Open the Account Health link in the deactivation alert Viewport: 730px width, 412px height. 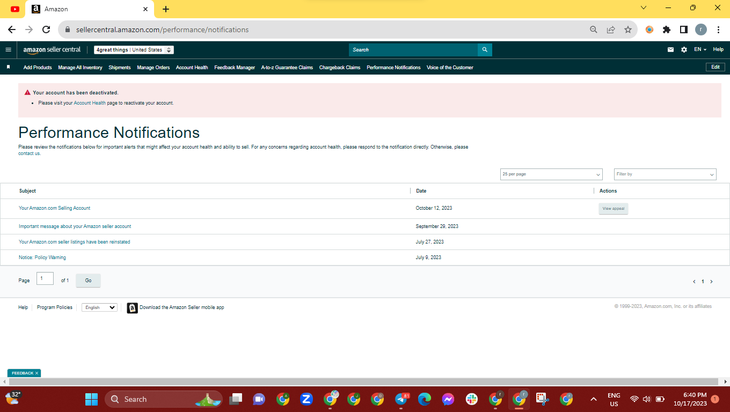pos(90,103)
